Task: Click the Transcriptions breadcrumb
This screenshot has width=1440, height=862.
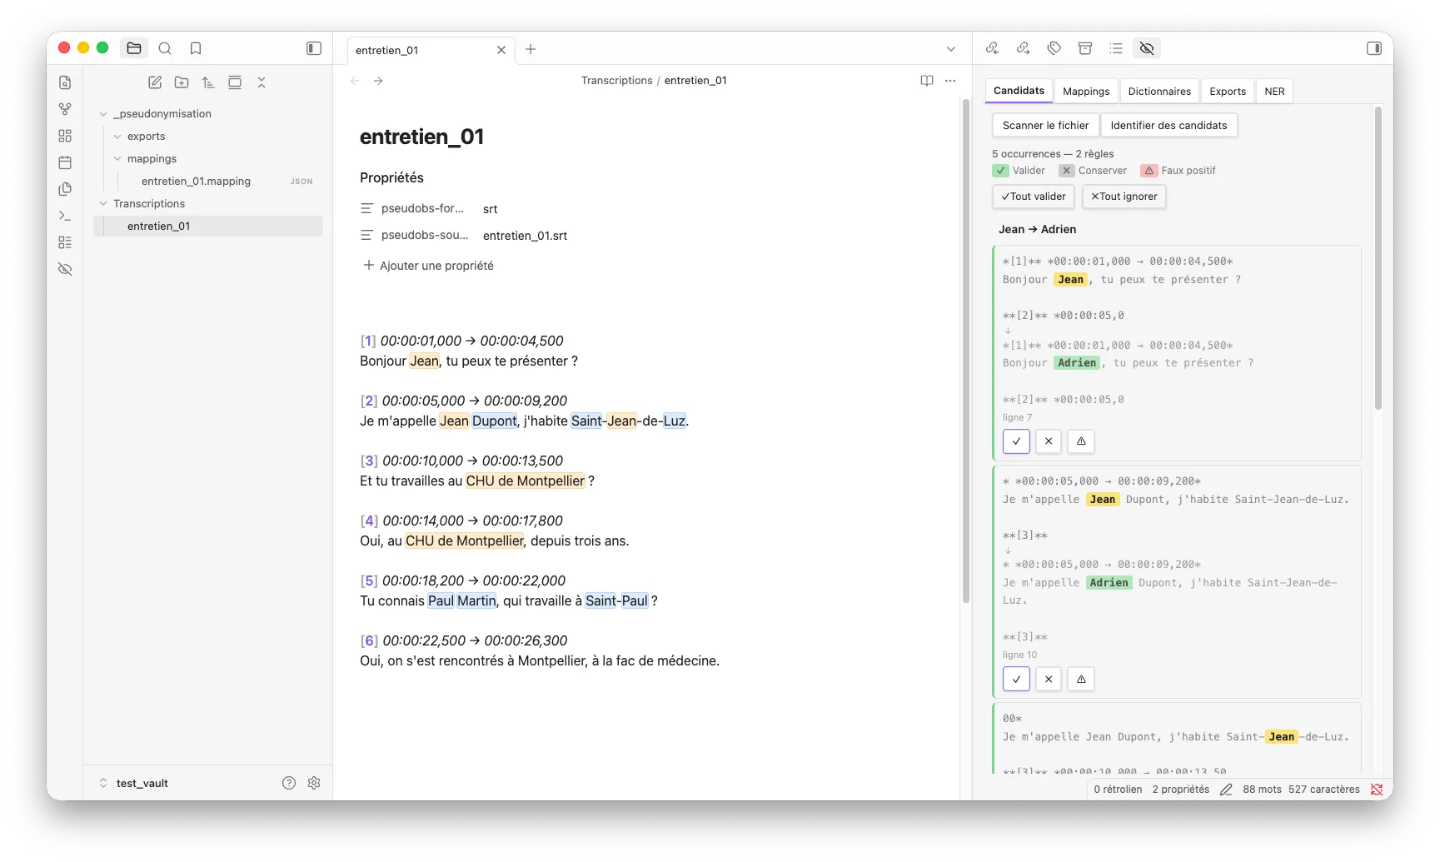Action: click(x=617, y=81)
